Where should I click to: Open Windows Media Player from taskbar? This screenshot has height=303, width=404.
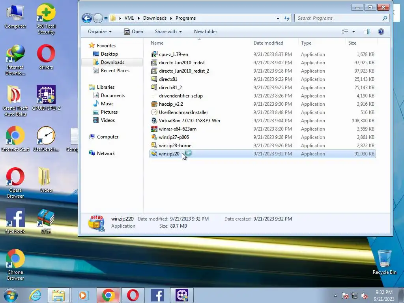83,295
